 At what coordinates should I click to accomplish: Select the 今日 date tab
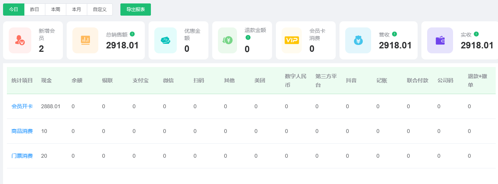click(x=14, y=10)
